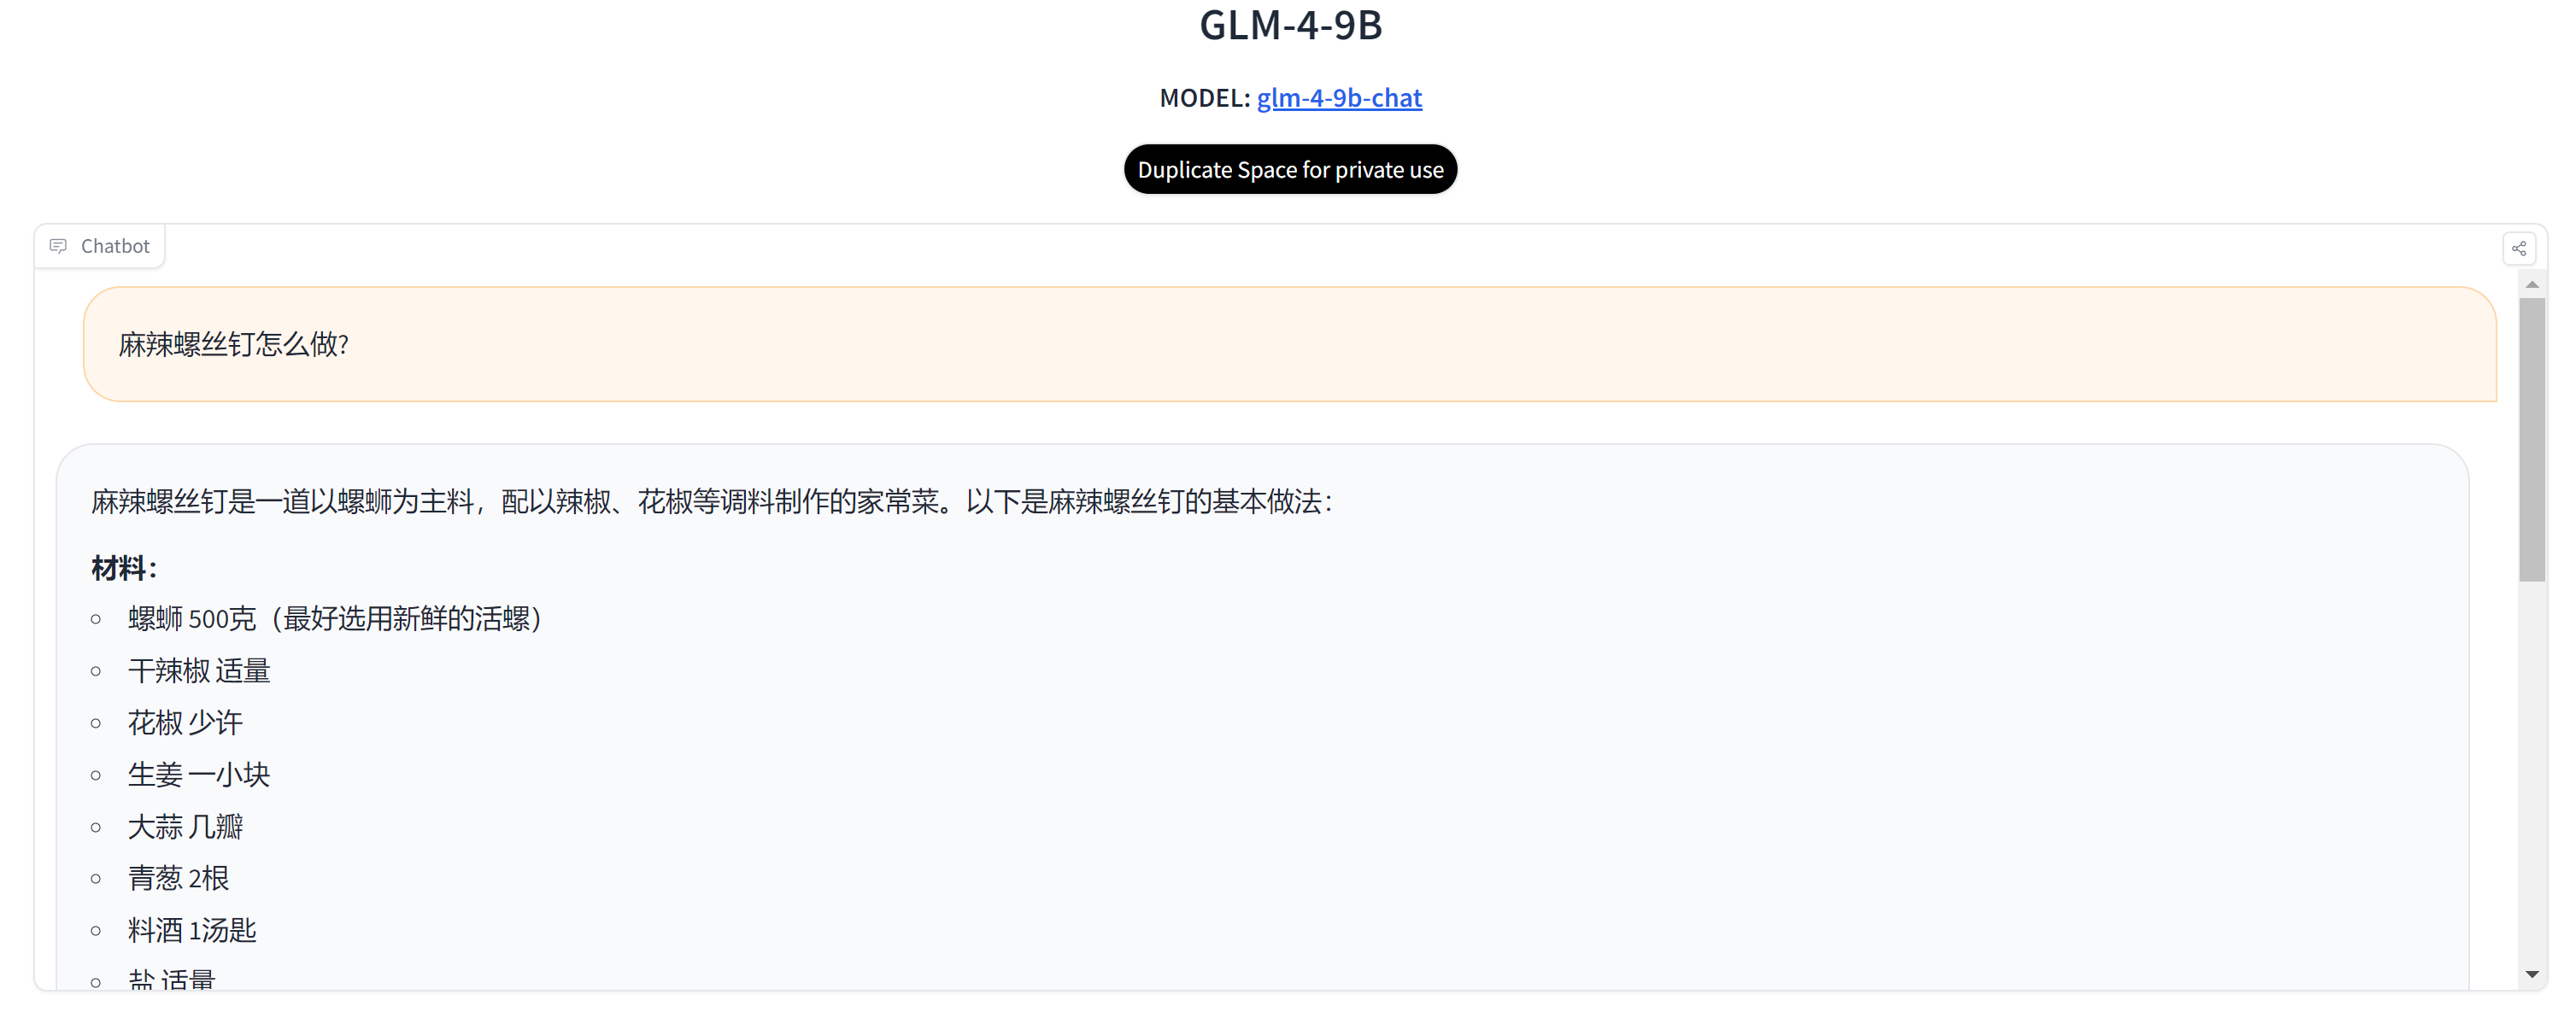Viewport: 2576px width, 1012px height.
Task: Click the bold 材料 heading
Action: [x=123, y=568]
